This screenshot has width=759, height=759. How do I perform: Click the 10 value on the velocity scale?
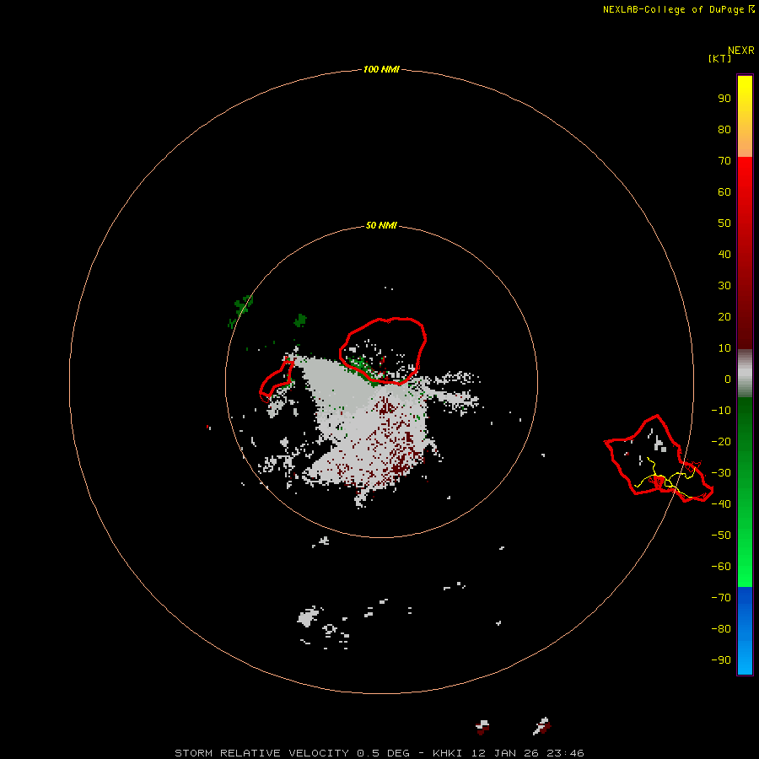724,348
